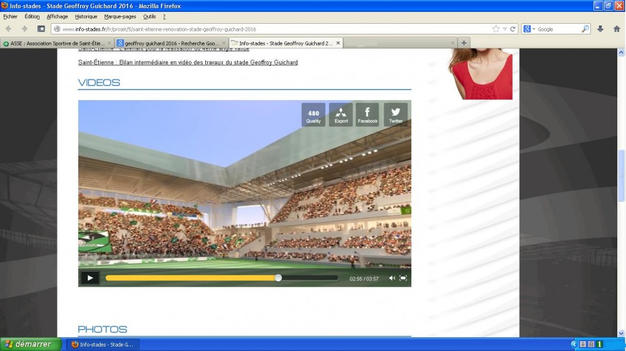Image resolution: width=626 pixels, height=351 pixels.
Task: Open the Édition menu
Action: [x=32, y=16]
